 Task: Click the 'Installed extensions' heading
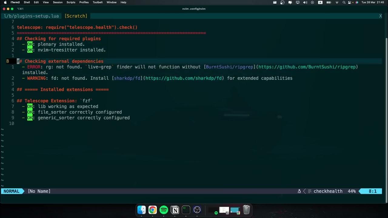point(63,90)
